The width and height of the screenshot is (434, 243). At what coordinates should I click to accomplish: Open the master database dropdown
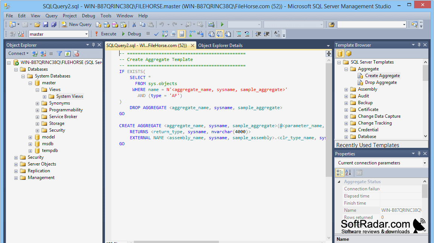86,34
